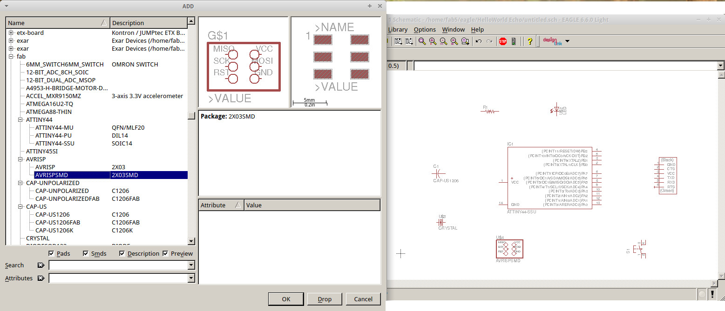Collapse the ATTINY44 device group
The width and height of the screenshot is (725, 311).
pyautogui.click(x=20, y=120)
